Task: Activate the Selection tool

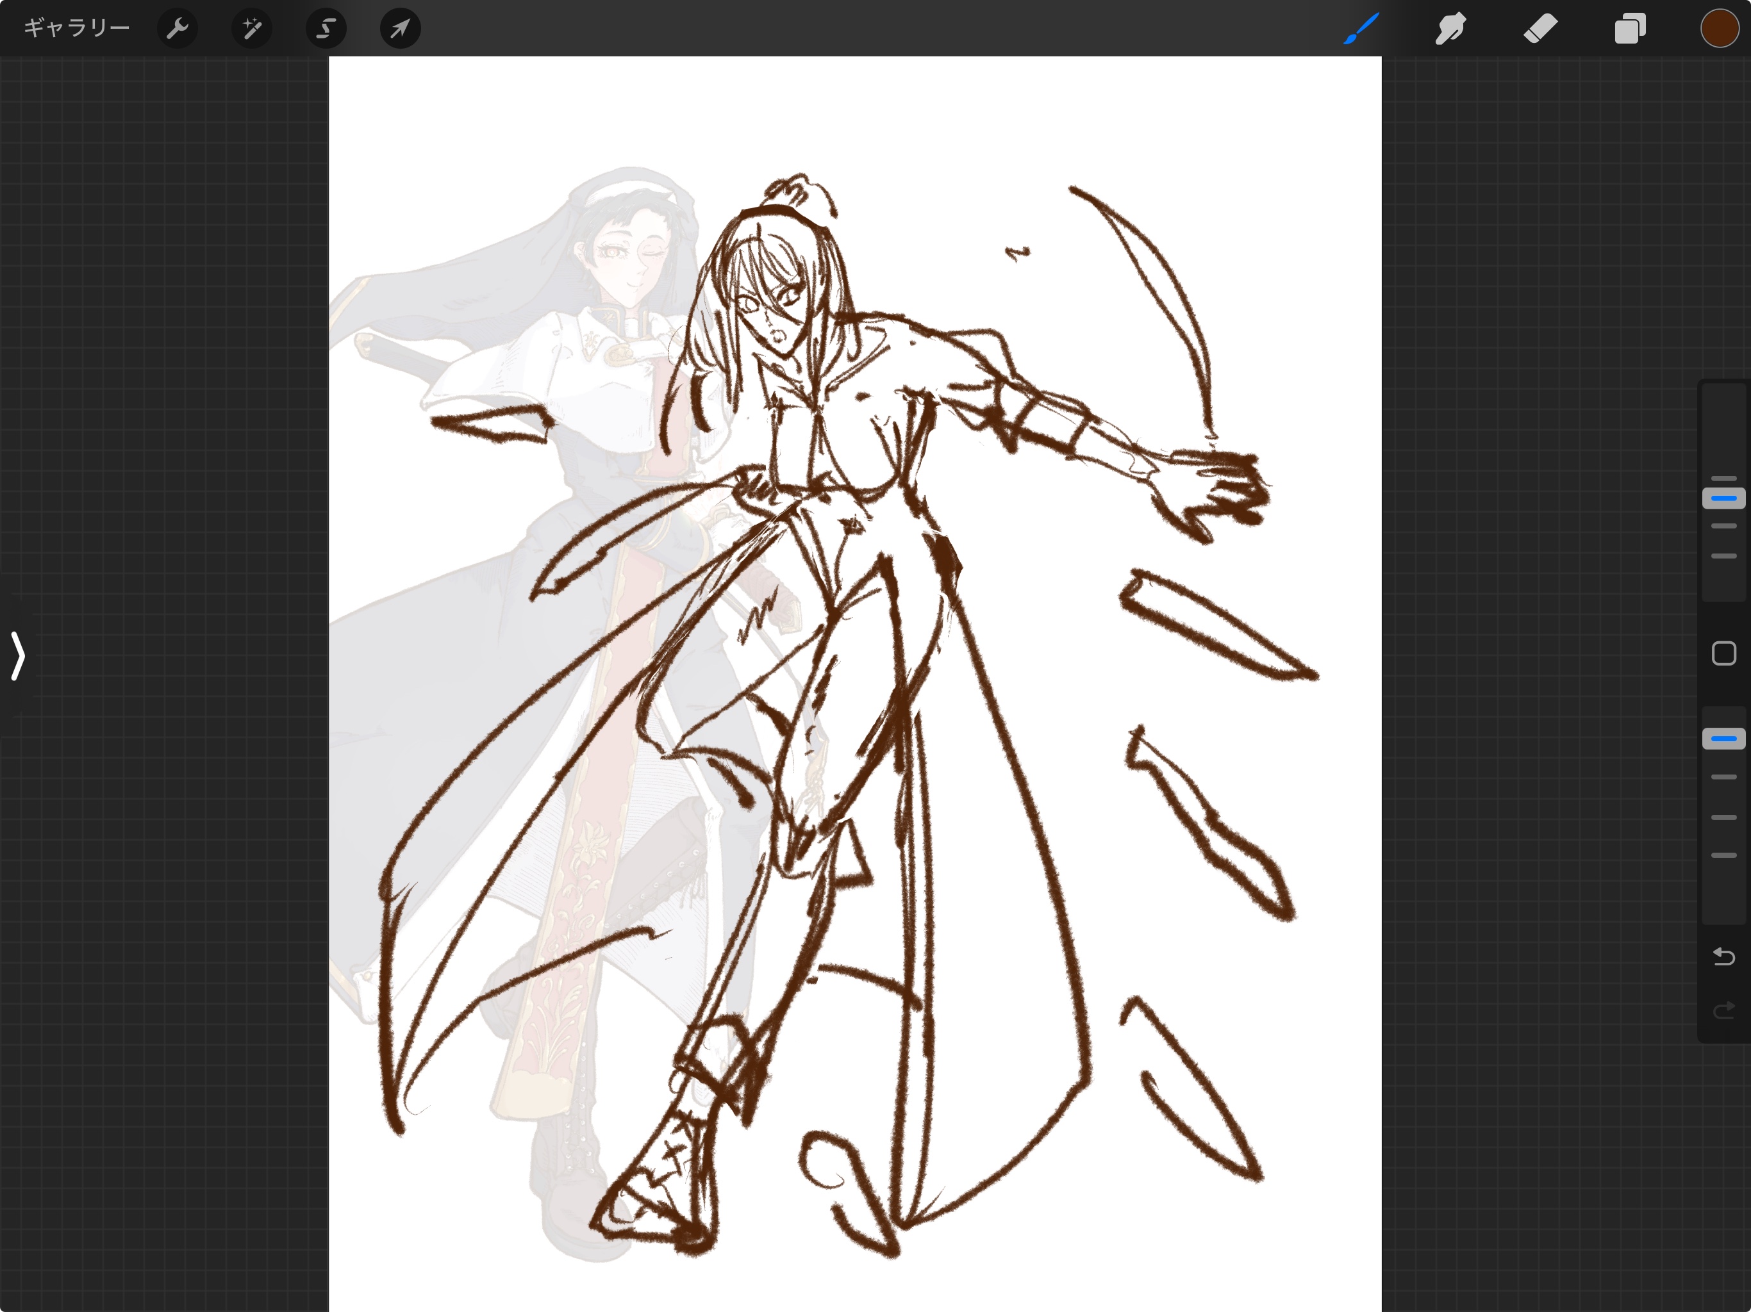Action: click(x=326, y=29)
